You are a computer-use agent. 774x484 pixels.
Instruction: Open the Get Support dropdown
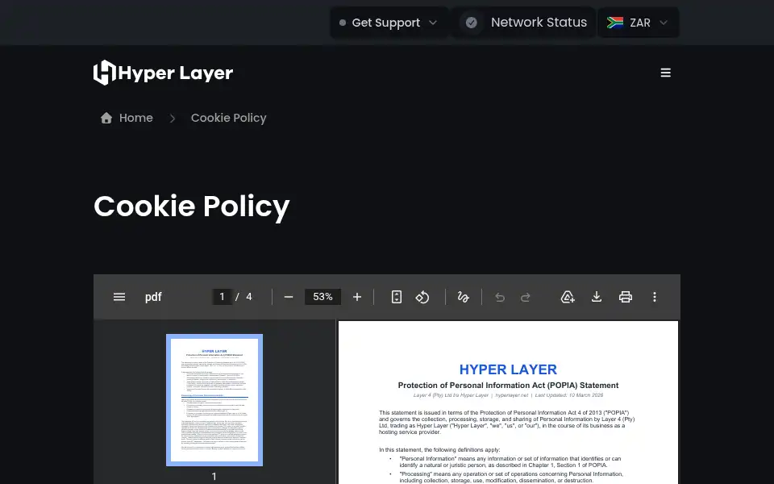click(x=389, y=23)
